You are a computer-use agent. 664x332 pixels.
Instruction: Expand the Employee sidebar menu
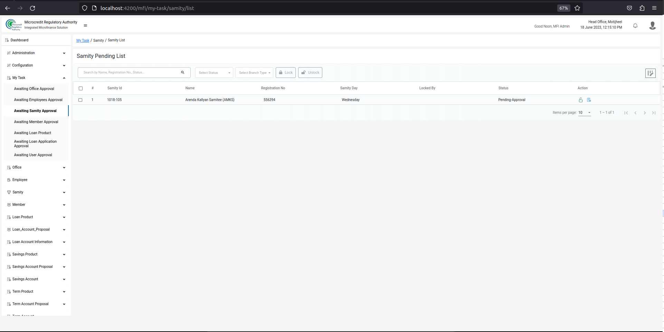pyautogui.click(x=36, y=180)
